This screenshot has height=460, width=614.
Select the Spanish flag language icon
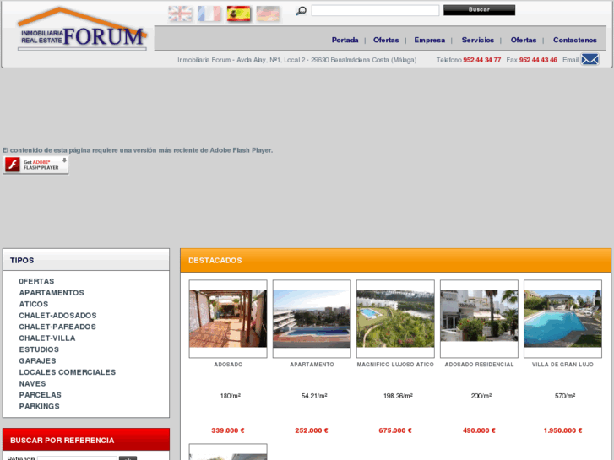point(239,14)
